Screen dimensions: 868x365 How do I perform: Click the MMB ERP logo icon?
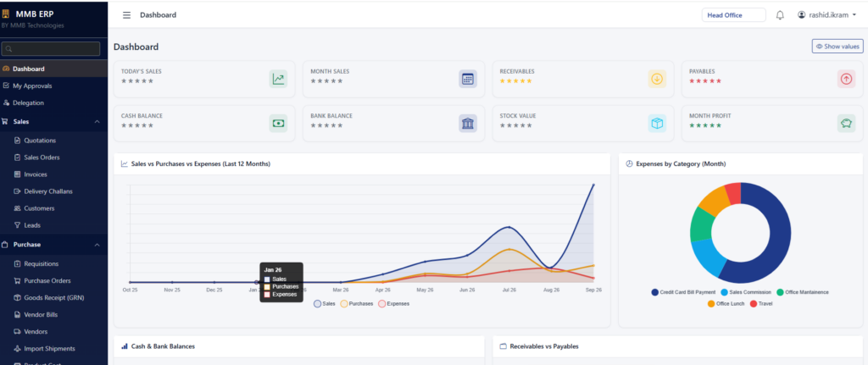[6, 14]
